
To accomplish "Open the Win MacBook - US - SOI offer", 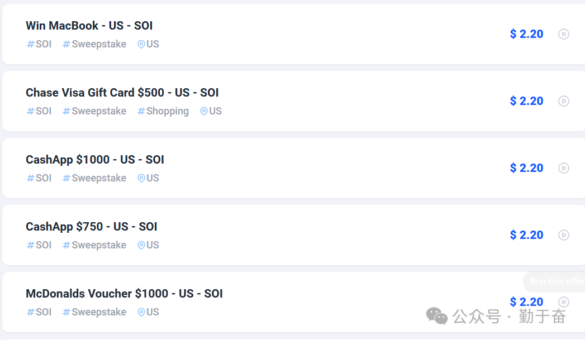I will coord(89,26).
